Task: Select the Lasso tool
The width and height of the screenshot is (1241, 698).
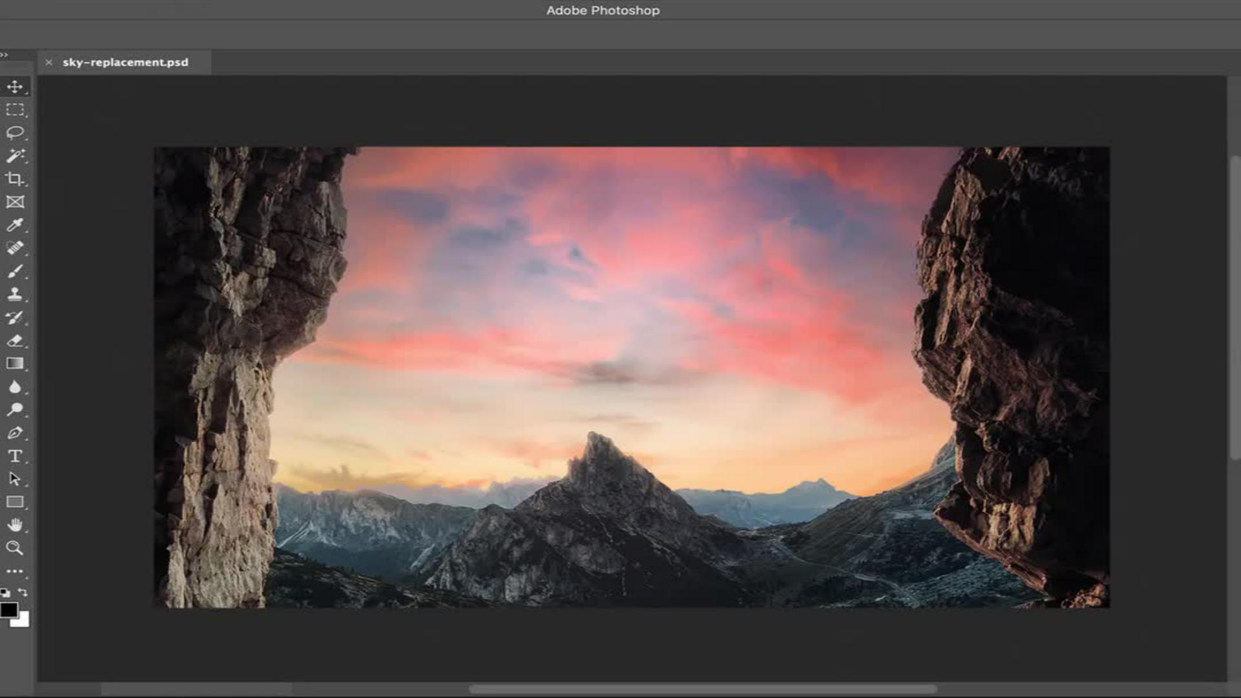Action: point(15,133)
